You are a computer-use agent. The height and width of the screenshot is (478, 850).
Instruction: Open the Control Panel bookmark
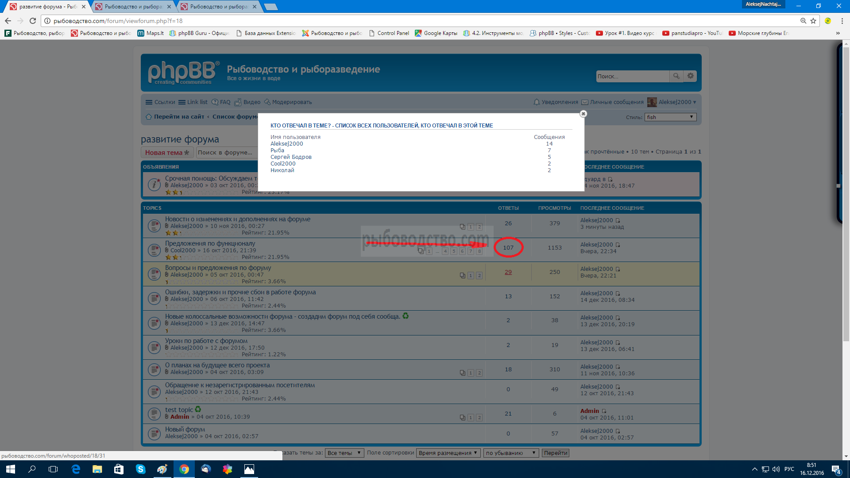tap(389, 33)
